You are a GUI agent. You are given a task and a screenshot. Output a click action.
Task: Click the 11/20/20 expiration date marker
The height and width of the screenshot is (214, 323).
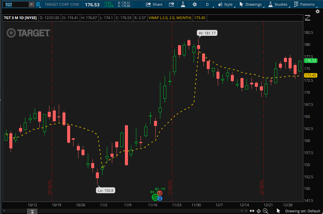pyautogui.click(x=170, y=188)
